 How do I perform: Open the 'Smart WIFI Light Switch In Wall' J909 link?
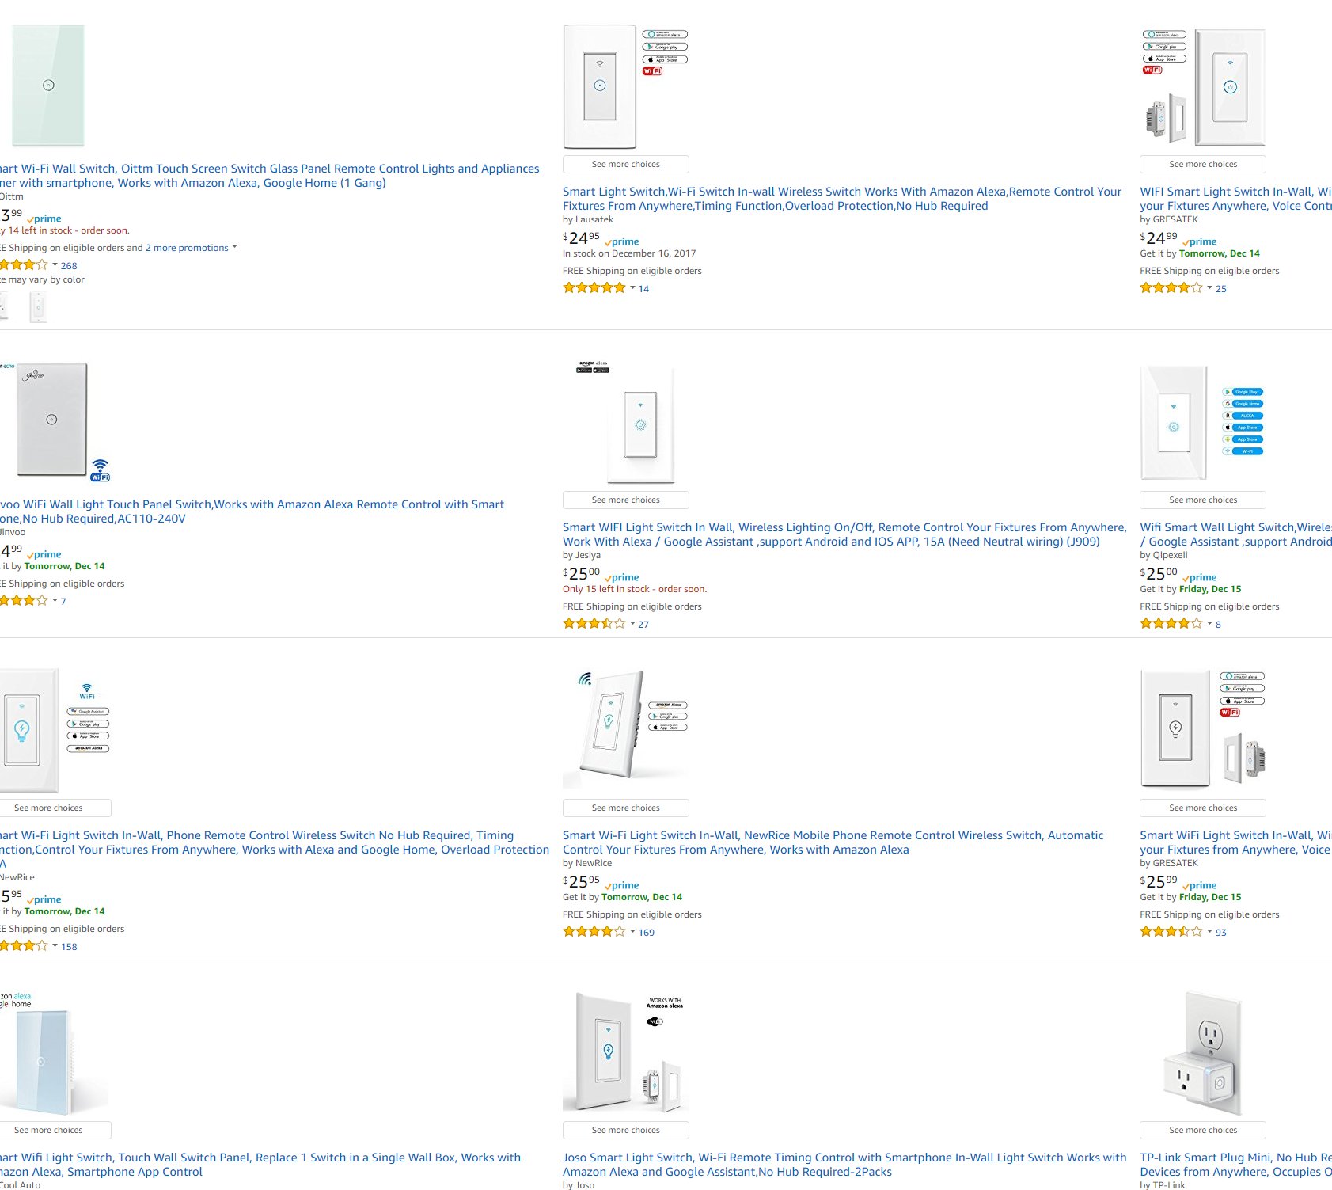[844, 534]
